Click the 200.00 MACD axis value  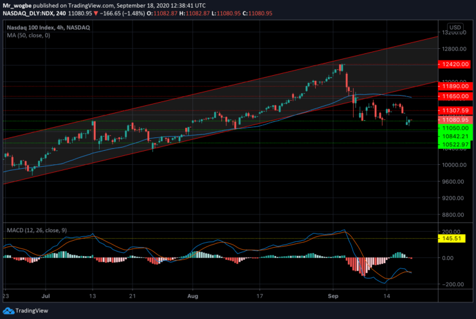[452, 232]
